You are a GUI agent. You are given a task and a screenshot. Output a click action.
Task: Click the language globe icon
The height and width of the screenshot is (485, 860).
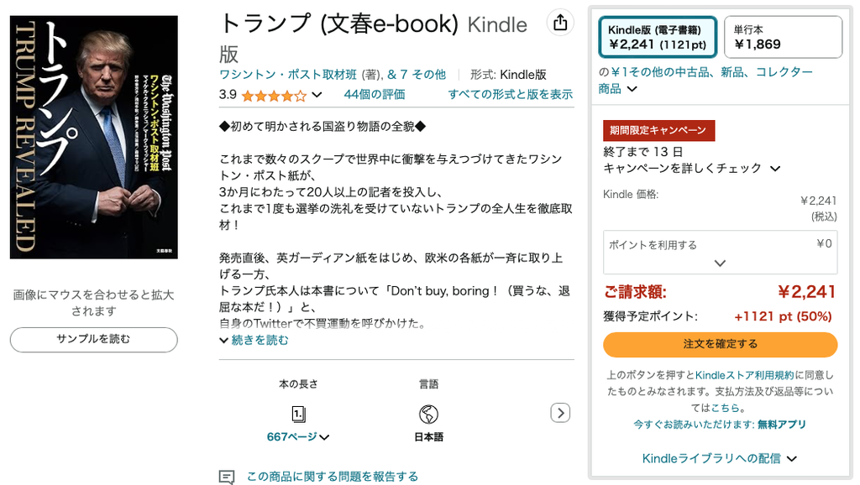428,414
